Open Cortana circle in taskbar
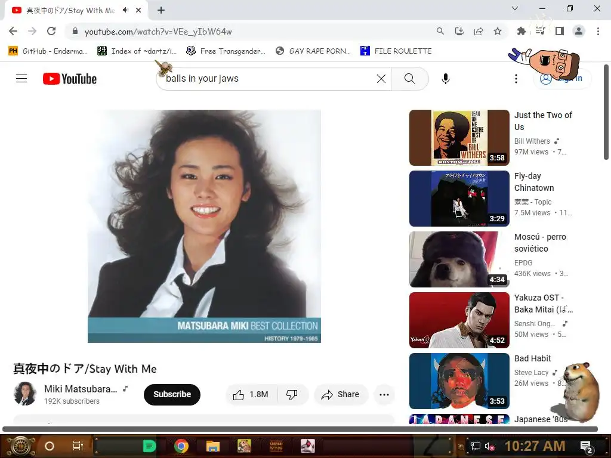 tap(50, 446)
